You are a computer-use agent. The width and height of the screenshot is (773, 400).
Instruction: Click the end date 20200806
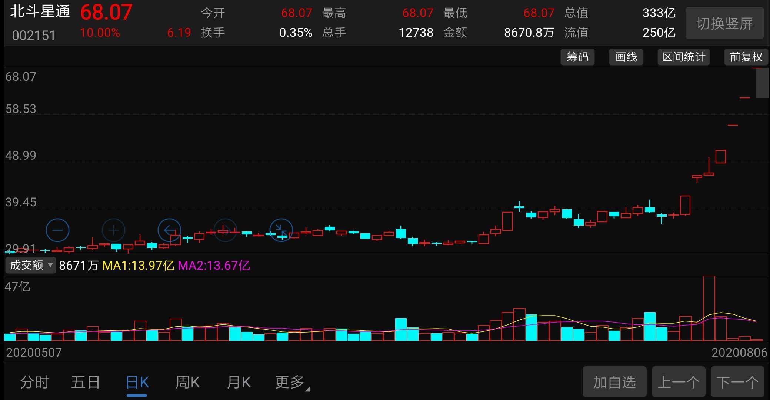[739, 352]
